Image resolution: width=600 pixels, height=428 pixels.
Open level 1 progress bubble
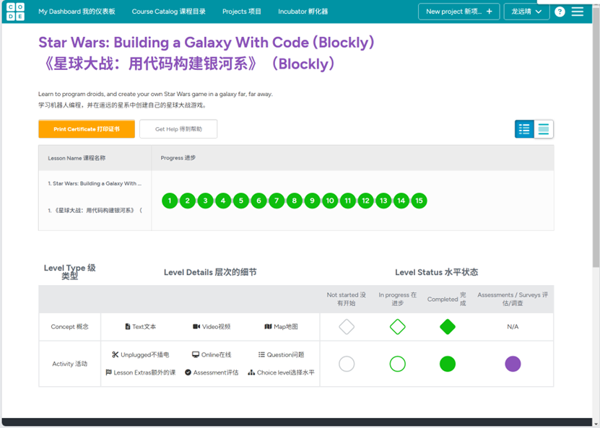coord(170,201)
